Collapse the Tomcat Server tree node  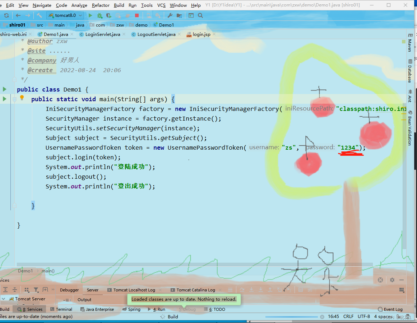click(x=4, y=299)
